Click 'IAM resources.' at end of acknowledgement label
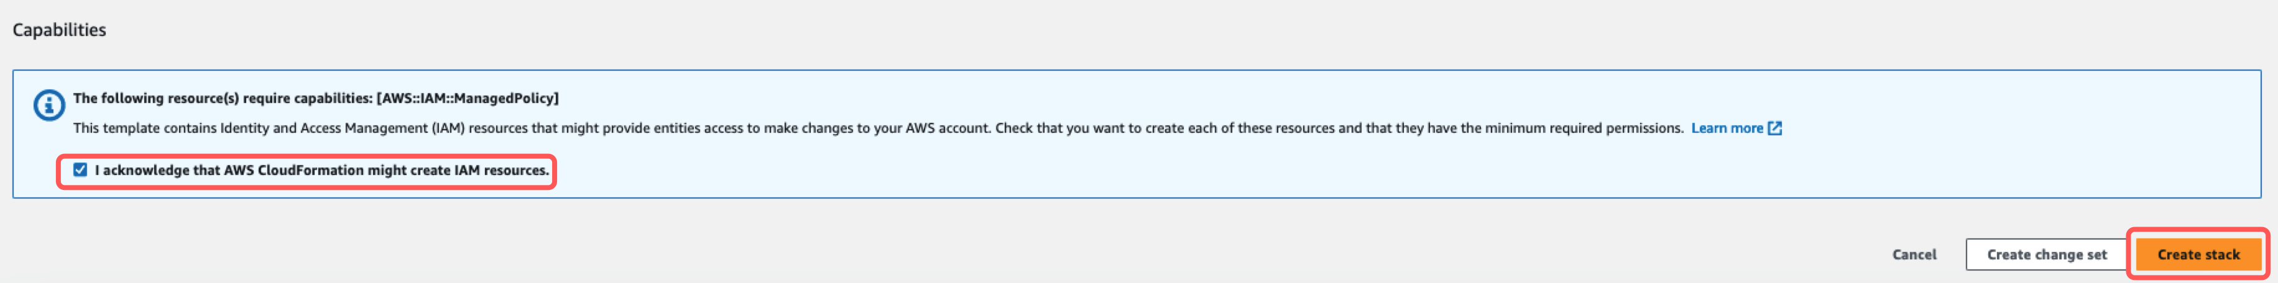 (501, 170)
